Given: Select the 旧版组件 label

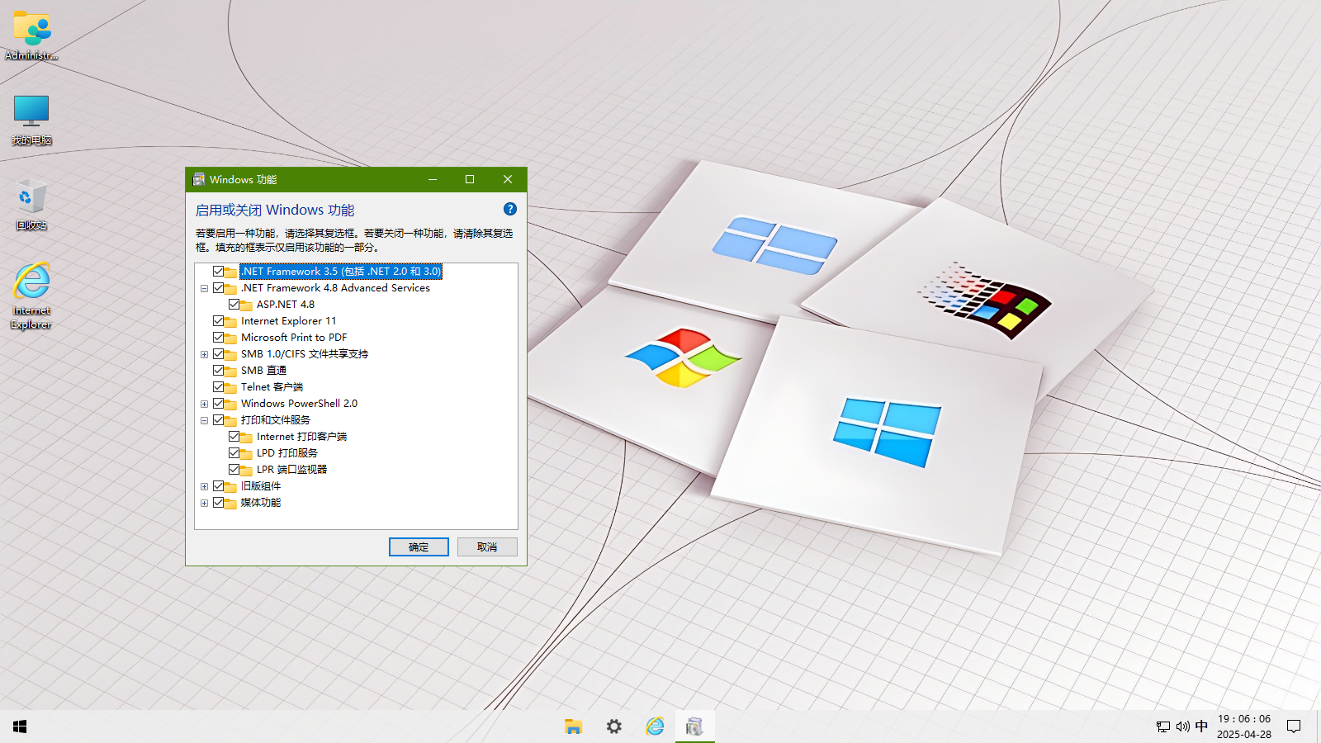Looking at the screenshot, I should pyautogui.click(x=261, y=485).
